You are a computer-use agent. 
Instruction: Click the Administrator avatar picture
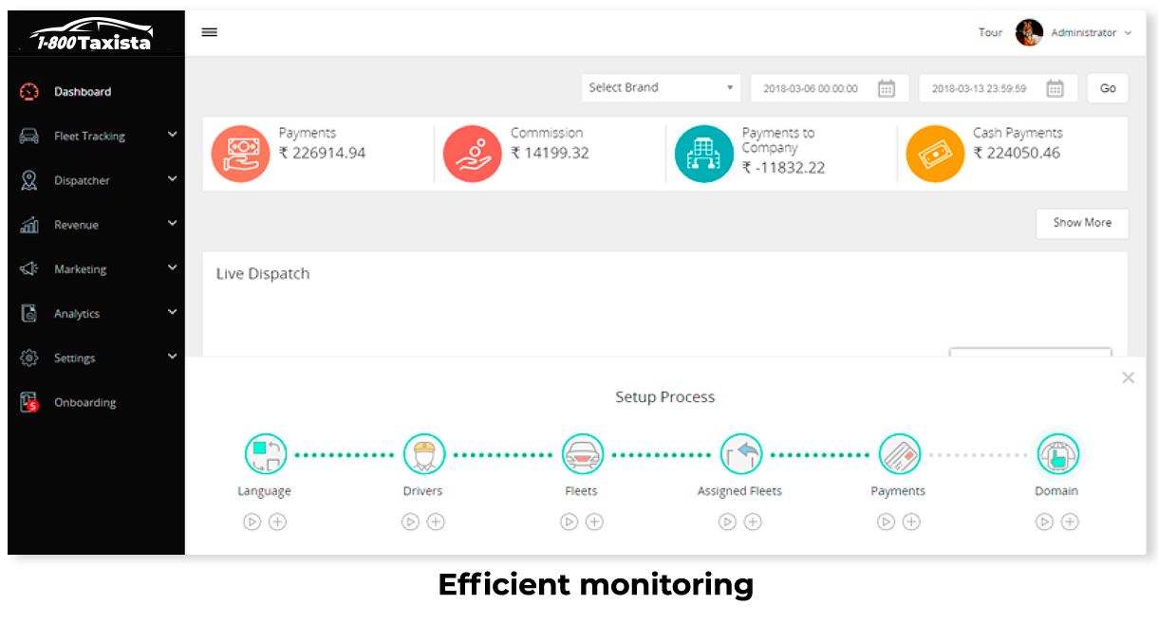point(1029,32)
